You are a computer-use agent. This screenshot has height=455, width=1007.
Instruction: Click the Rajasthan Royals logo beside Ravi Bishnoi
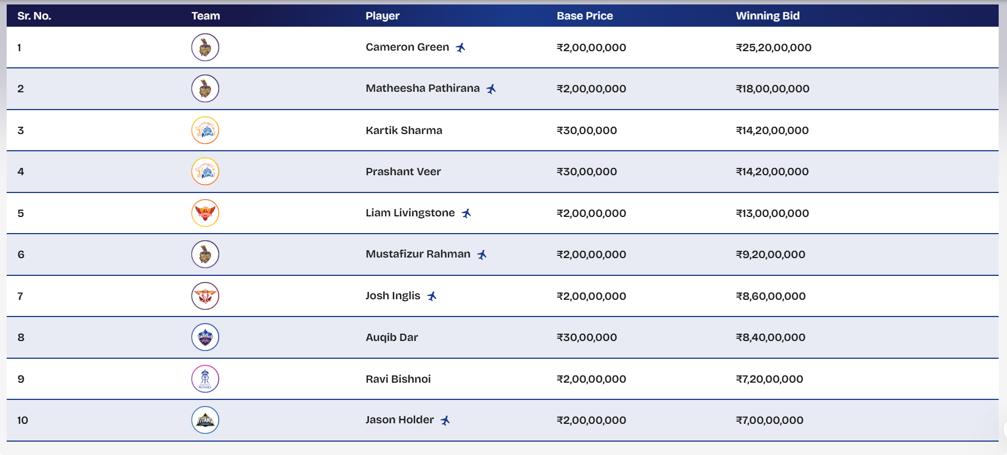(x=205, y=379)
